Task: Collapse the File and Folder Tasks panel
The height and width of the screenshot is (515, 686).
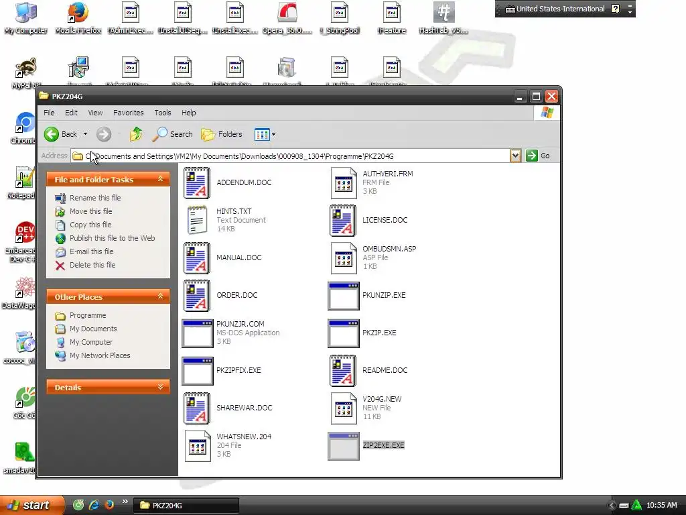Action: tap(161, 179)
